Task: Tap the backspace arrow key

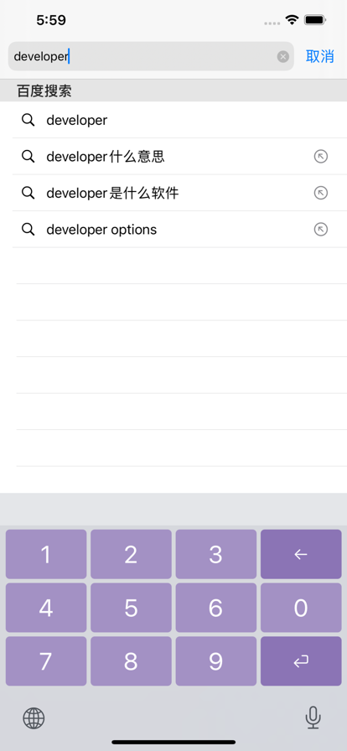Action: (301, 554)
